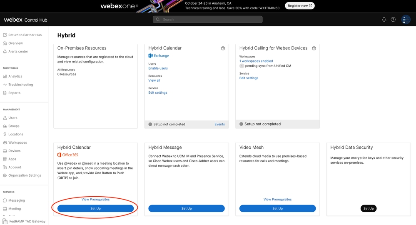Open Edit settings under Hybrid Calendar Exchange
The width and height of the screenshot is (416, 225).
click(157, 92)
